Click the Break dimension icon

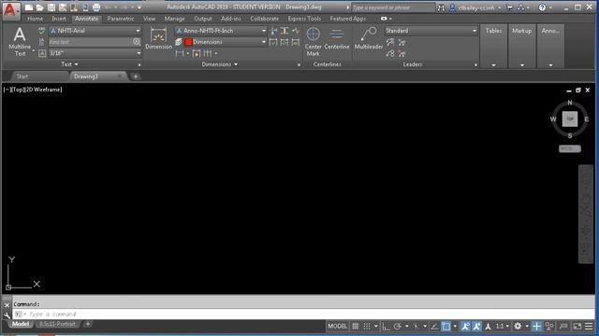point(273,31)
